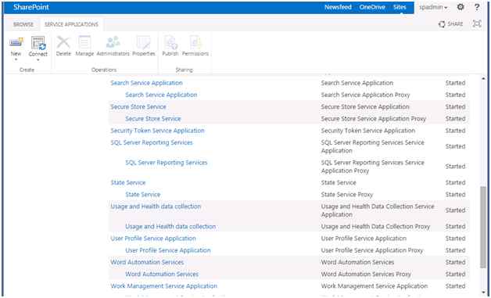Open the Administrators ribbon icon
The height and width of the screenshot is (298, 491).
(x=113, y=42)
